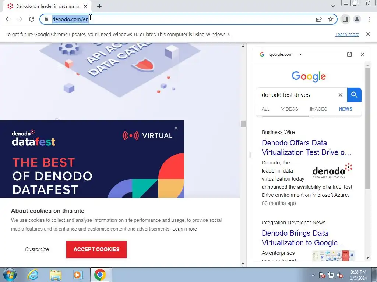Click the denodo logo thumbnail in news result

tap(332, 171)
